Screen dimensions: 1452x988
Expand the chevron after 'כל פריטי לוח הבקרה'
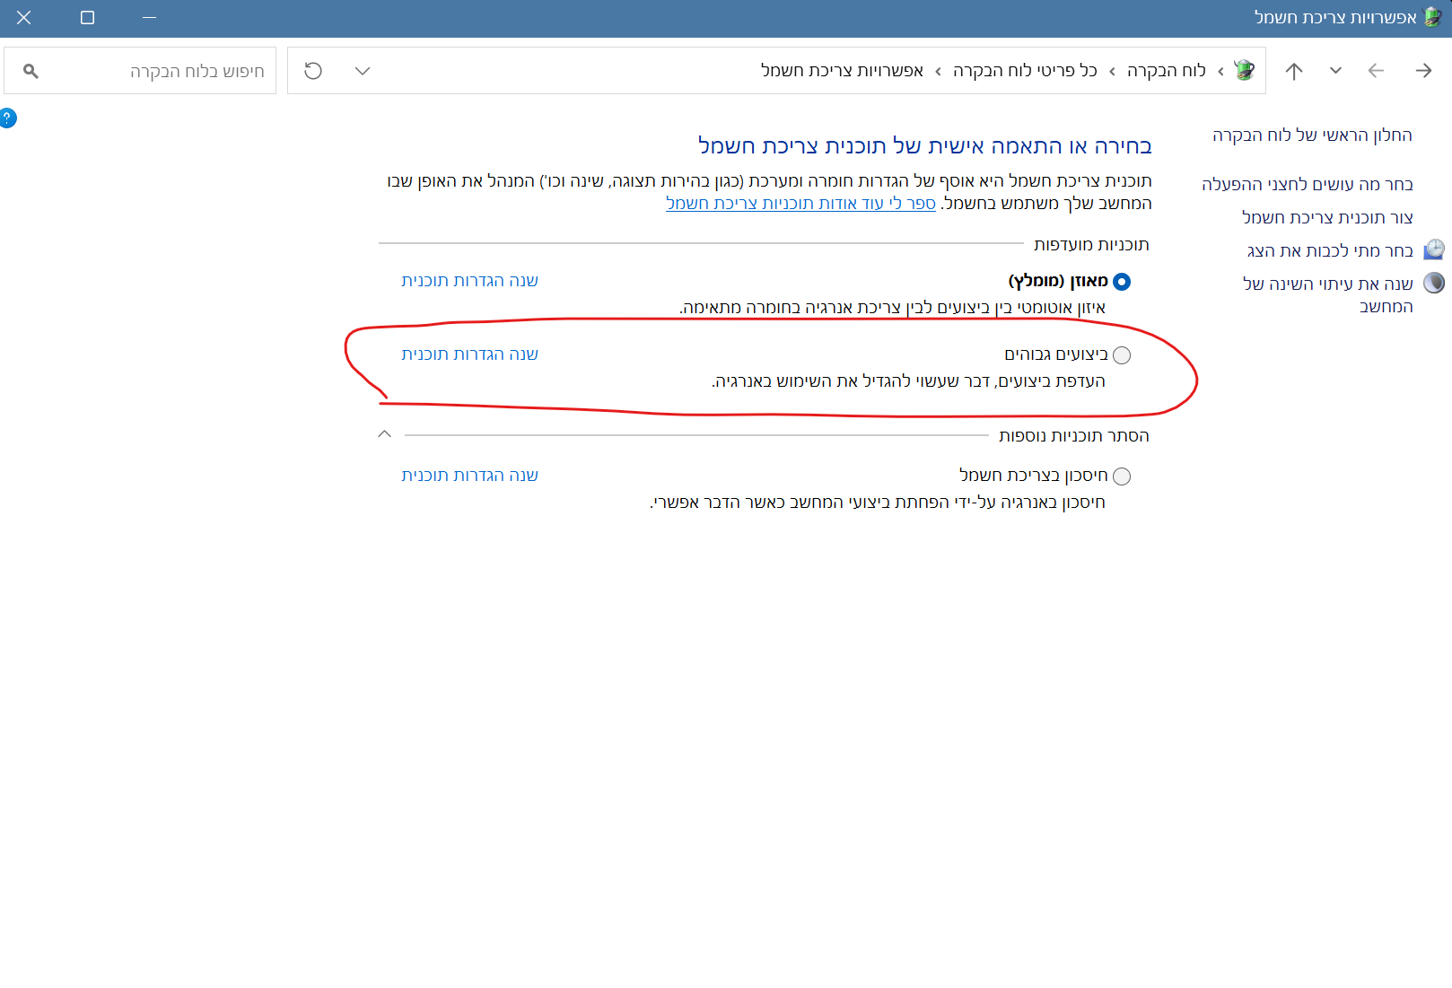pos(938,71)
